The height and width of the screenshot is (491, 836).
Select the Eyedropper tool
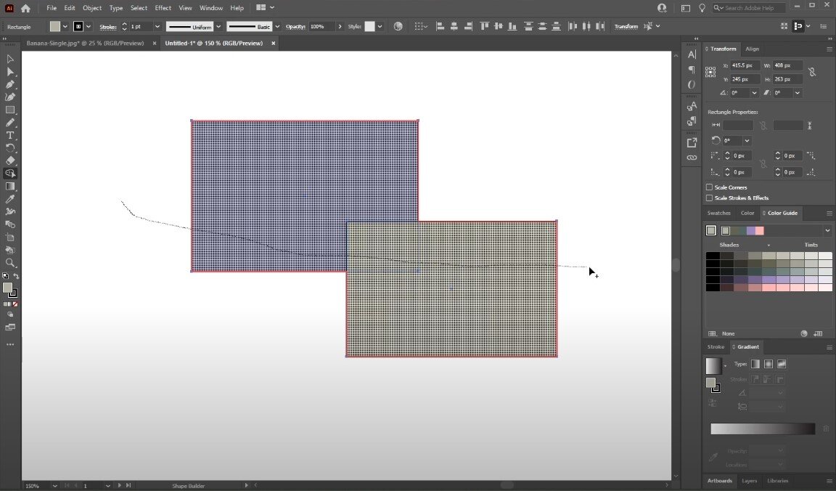pos(10,199)
